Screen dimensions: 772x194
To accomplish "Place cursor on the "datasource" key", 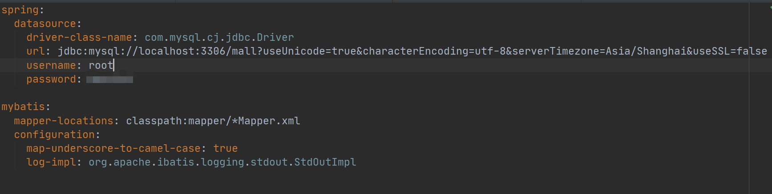I will pyautogui.click(x=44, y=24).
